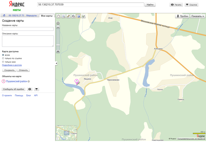Click the Отменить button
Screen dimensions: 206x158
(23, 70)
